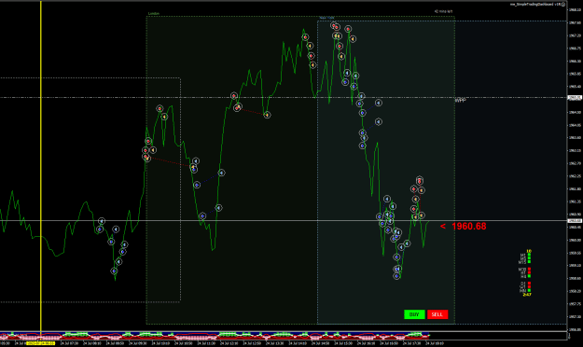Click the green BUY button
Screen dimensions: 583x347
[414, 314]
